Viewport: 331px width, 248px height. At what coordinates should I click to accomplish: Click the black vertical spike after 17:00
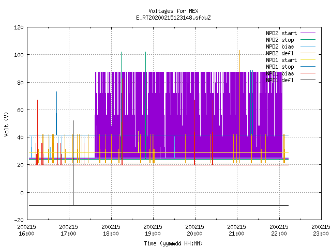click(x=73, y=163)
